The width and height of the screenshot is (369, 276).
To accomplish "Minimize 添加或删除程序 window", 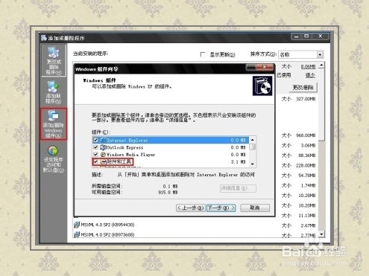I will click(x=297, y=36).
